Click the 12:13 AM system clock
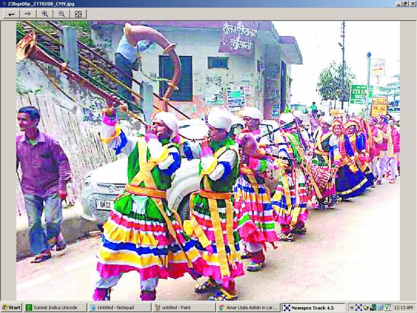417x313 pixels. click(x=403, y=307)
